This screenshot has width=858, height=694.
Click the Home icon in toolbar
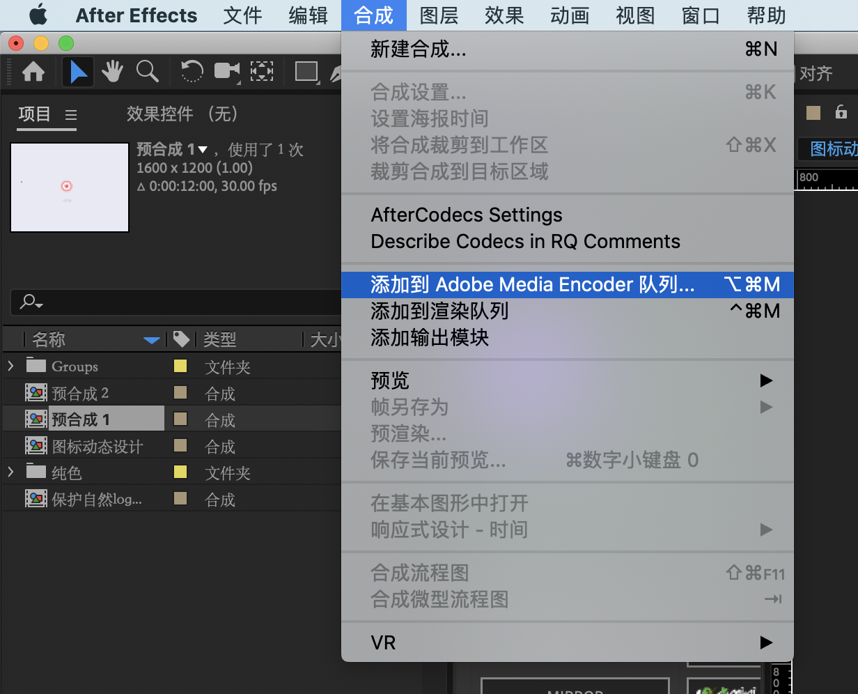click(34, 72)
